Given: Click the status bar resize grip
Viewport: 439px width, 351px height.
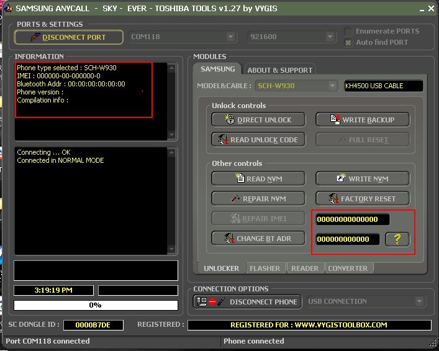Looking at the screenshot, I should [432, 342].
